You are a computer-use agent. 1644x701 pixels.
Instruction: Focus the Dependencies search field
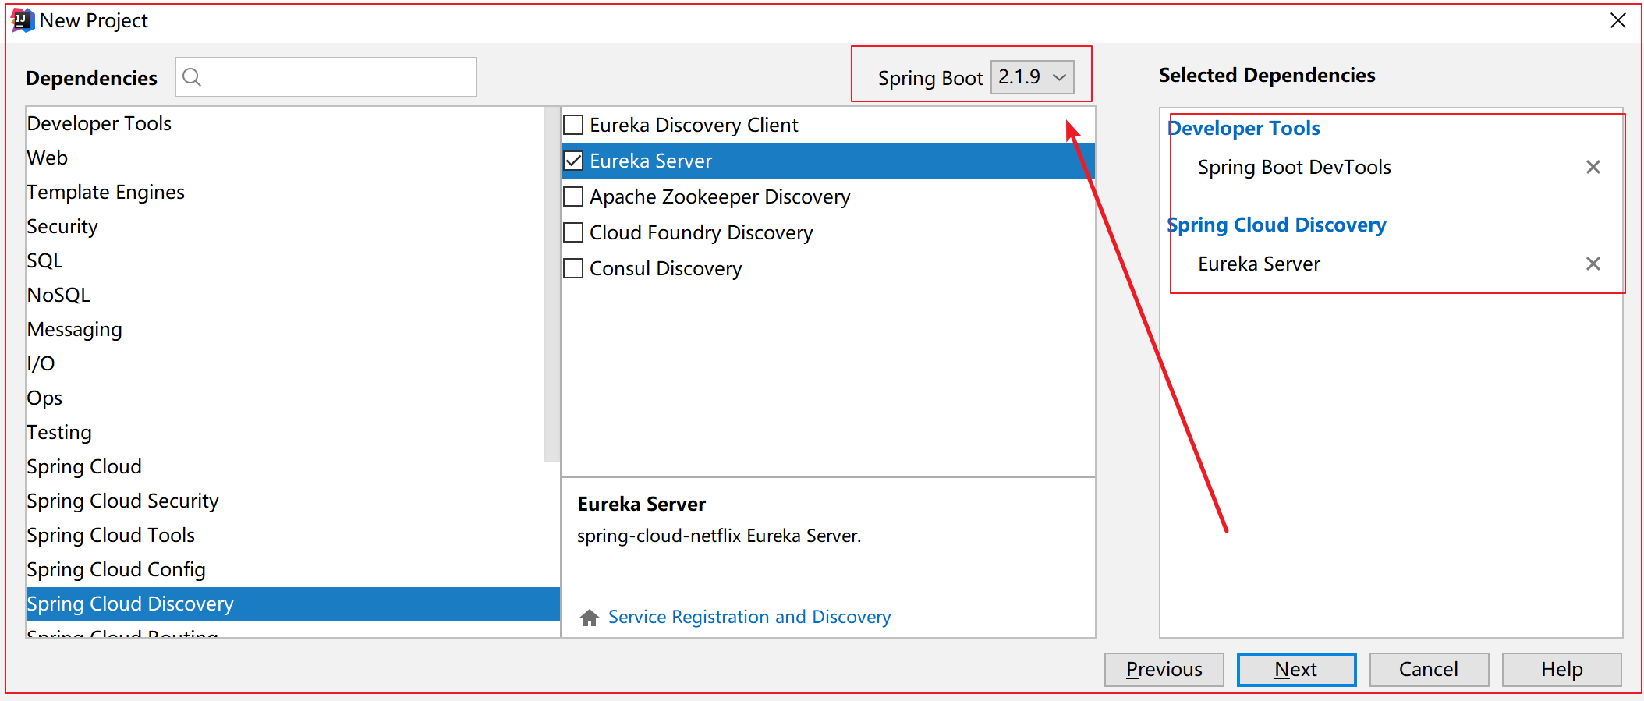tap(326, 77)
